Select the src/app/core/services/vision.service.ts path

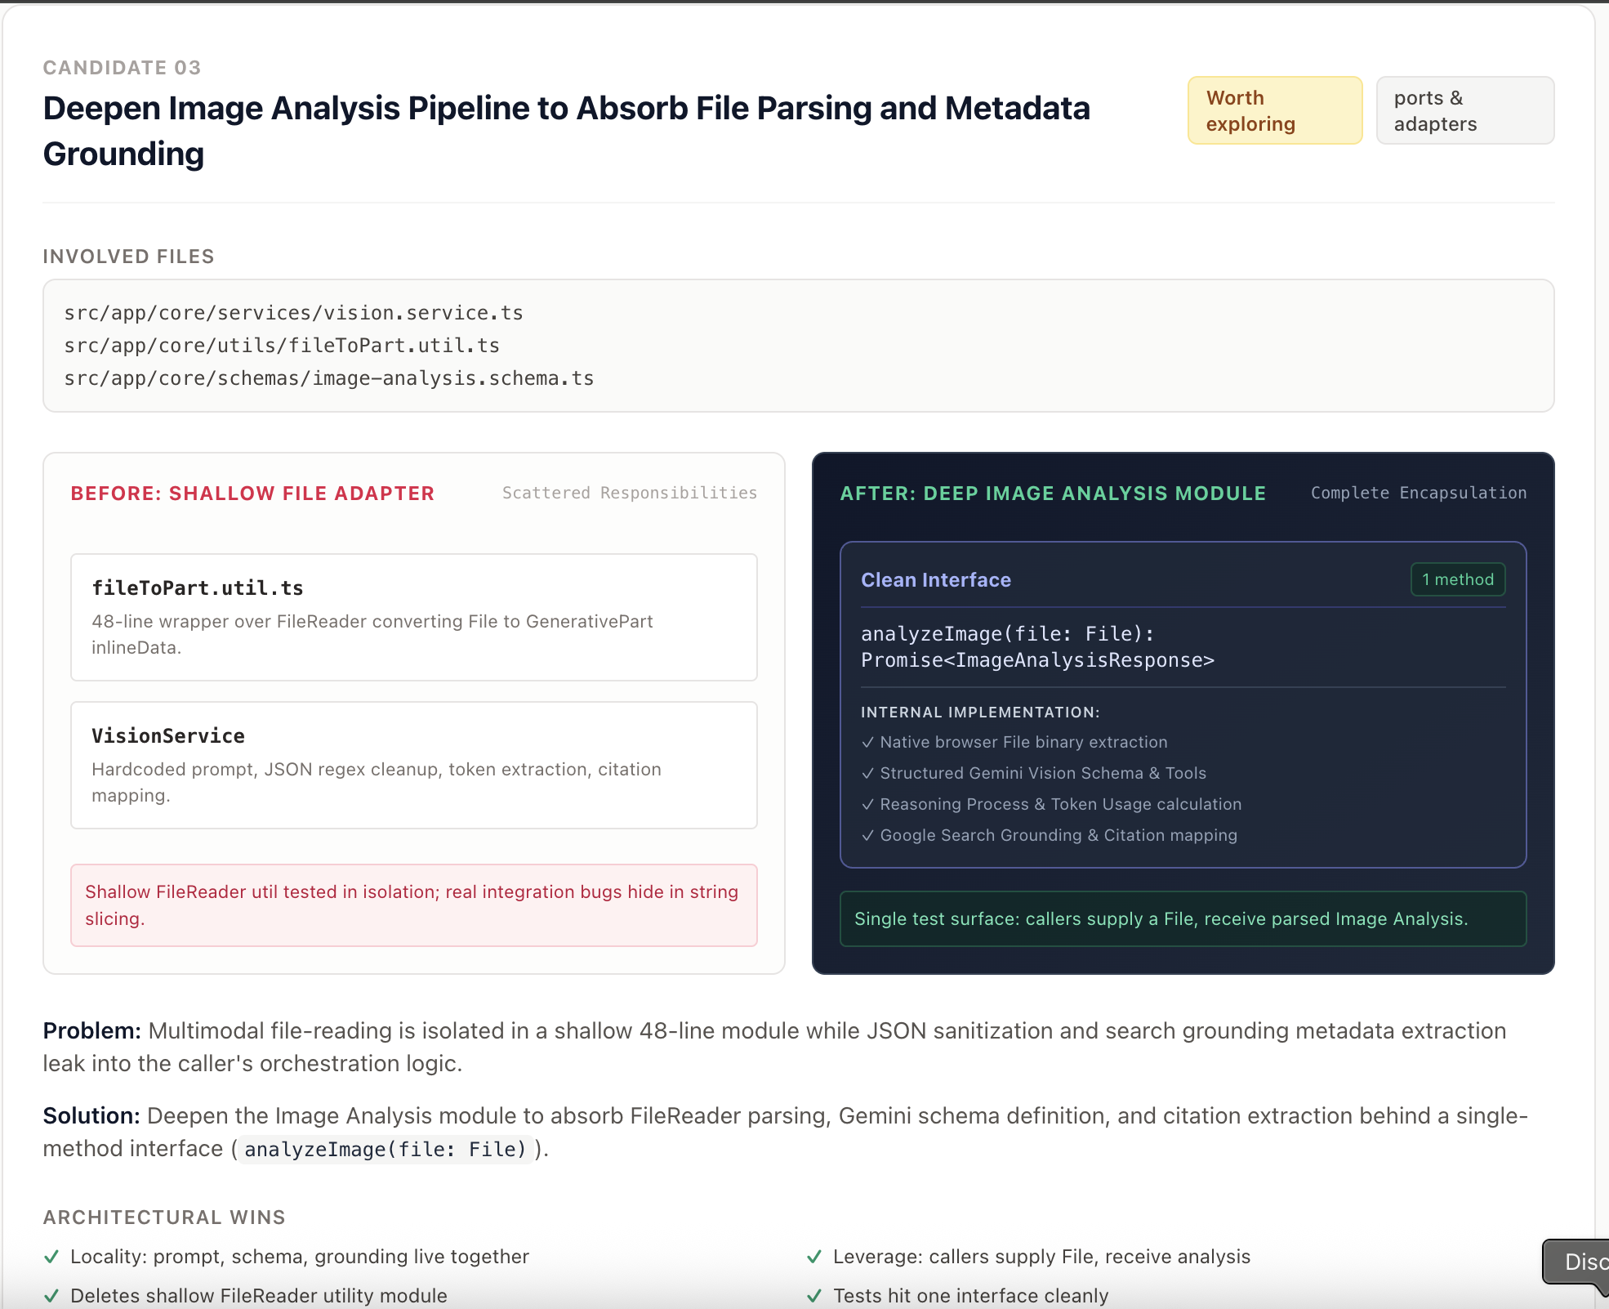293,313
